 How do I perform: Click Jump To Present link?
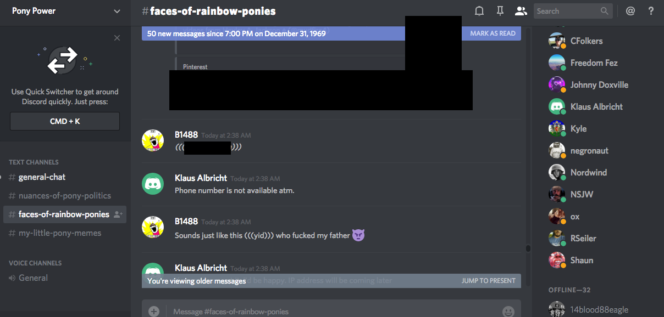click(x=488, y=281)
